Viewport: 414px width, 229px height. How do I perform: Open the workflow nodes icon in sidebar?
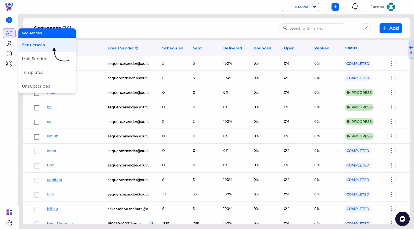tap(9, 64)
